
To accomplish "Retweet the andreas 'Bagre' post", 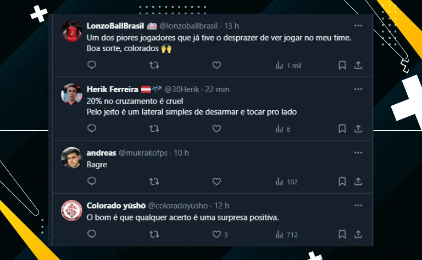I will point(154,182).
